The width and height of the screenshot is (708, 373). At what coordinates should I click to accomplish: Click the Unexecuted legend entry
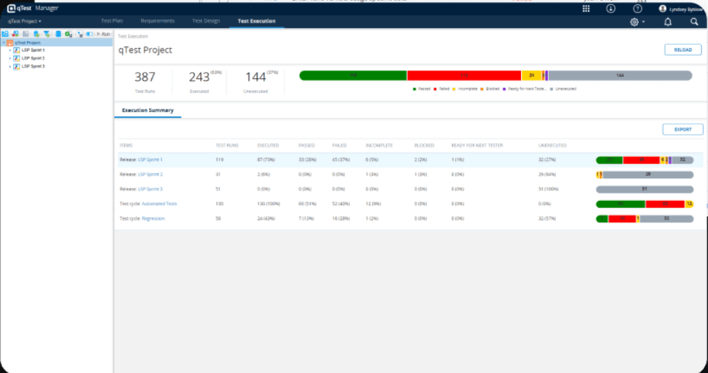563,89
